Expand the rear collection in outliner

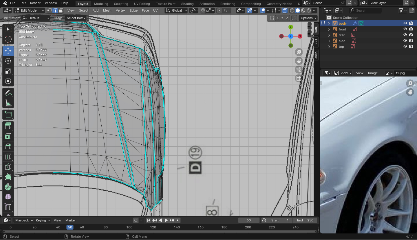coord(329,35)
